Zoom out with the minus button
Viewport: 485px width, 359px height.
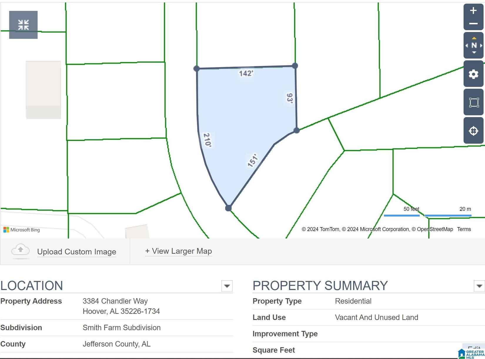pyautogui.click(x=473, y=24)
